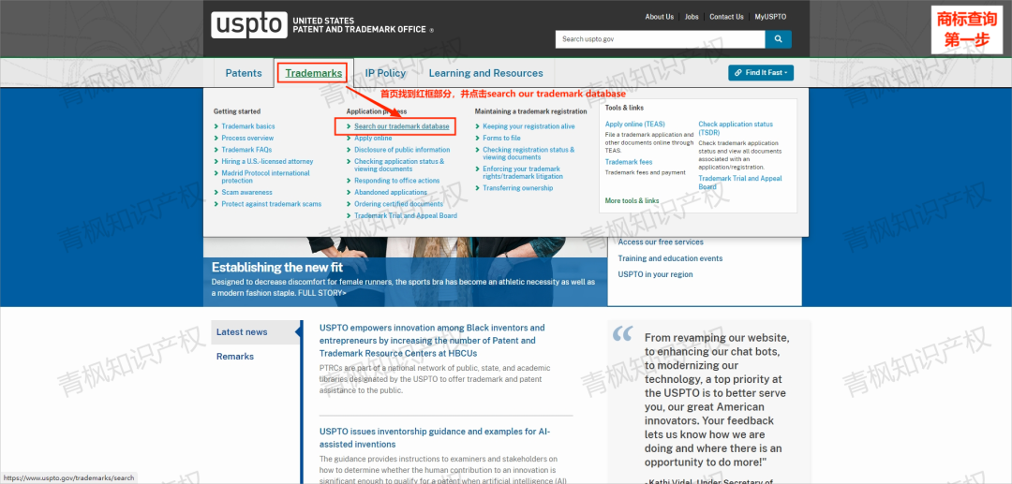Screen dimensions: 1012x484
Task: Open the Black inventors HBCUs news article
Action: (x=432, y=340)
